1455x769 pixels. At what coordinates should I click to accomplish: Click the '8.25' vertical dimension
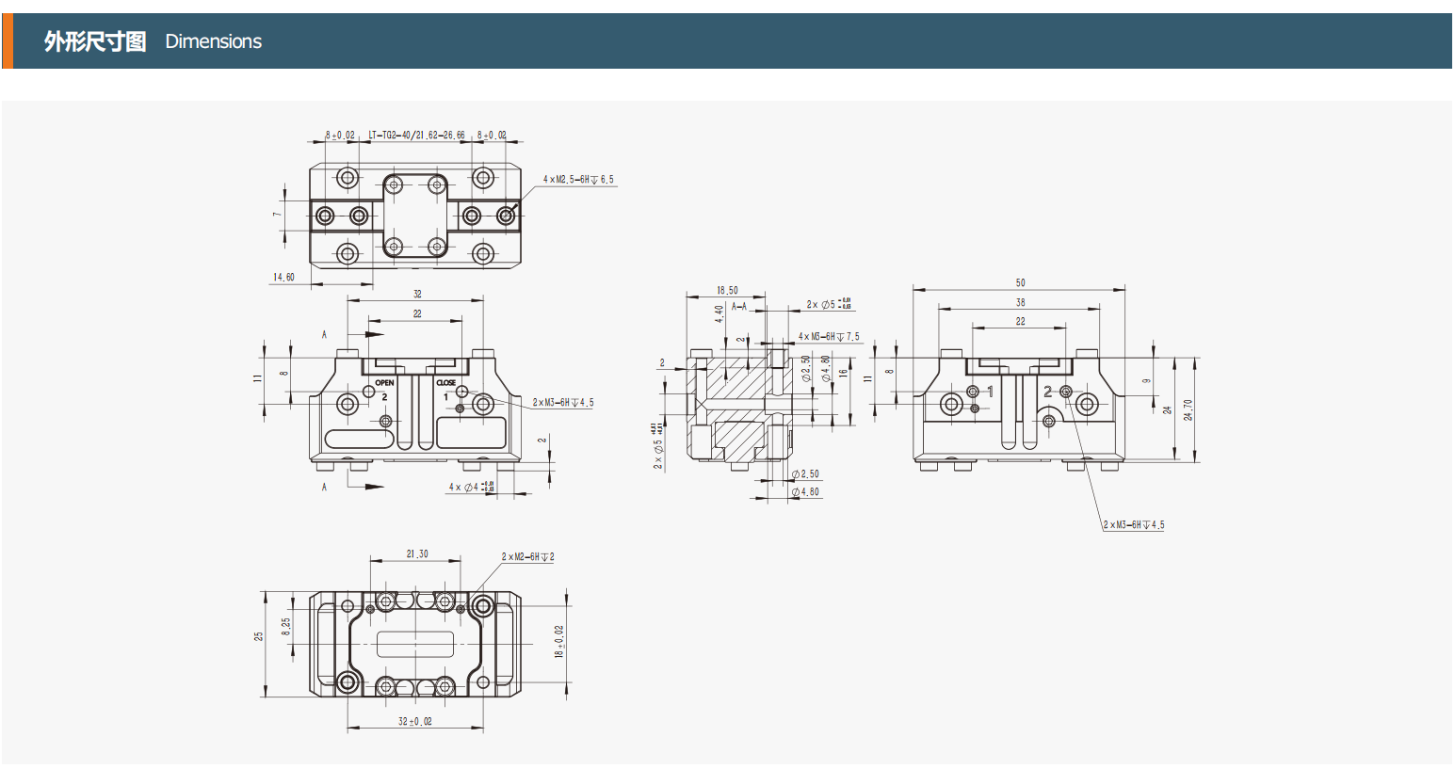click(x=286, y=625)
